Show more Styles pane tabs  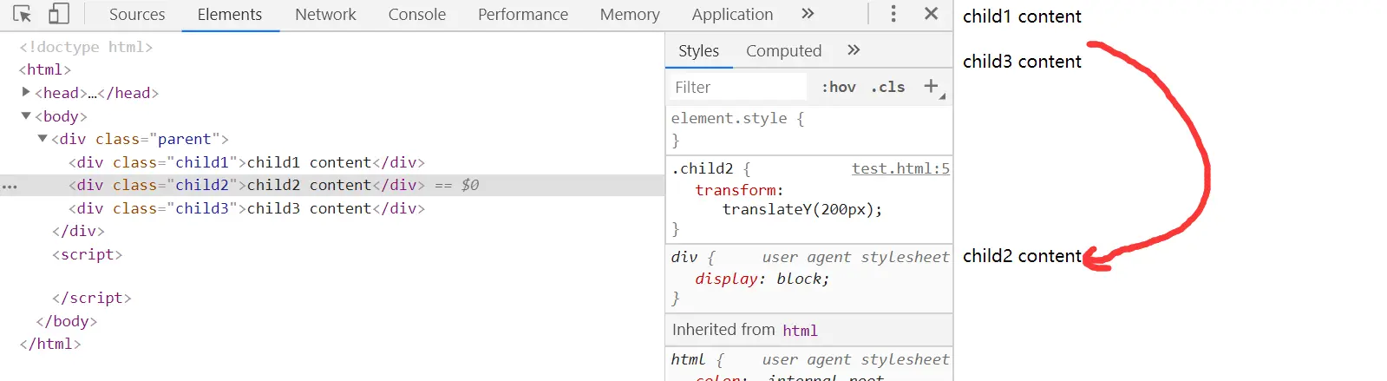click(x=854, y=50)
